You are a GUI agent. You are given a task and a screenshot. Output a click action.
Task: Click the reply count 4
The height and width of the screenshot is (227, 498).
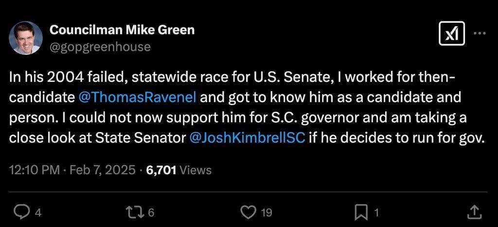coord(38,212)
